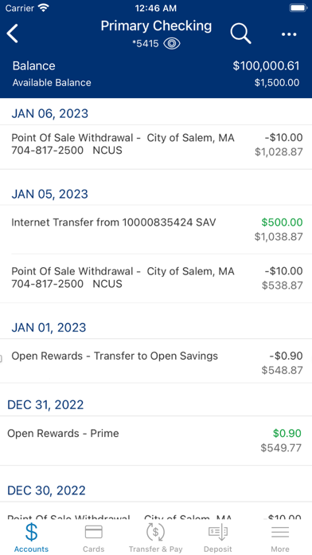Open the More hamburger menu tab

pos(280,537)
